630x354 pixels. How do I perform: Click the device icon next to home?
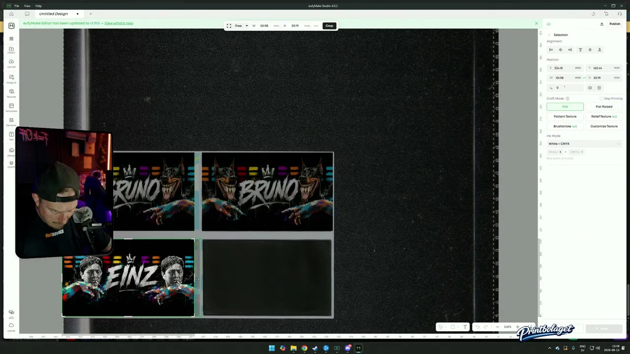click(x=27, y=14)
